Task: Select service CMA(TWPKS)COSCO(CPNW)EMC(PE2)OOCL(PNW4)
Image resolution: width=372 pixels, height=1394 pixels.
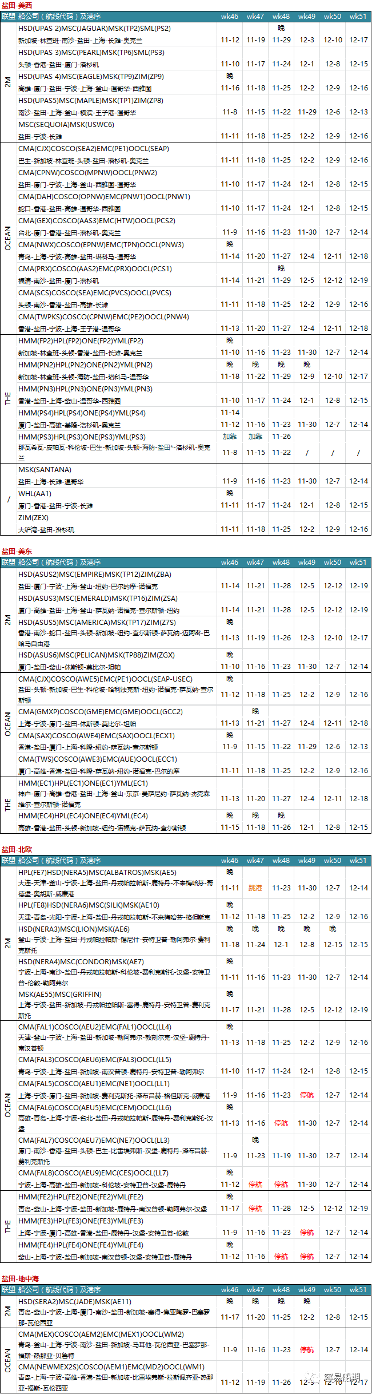Action: click(103, 316)
